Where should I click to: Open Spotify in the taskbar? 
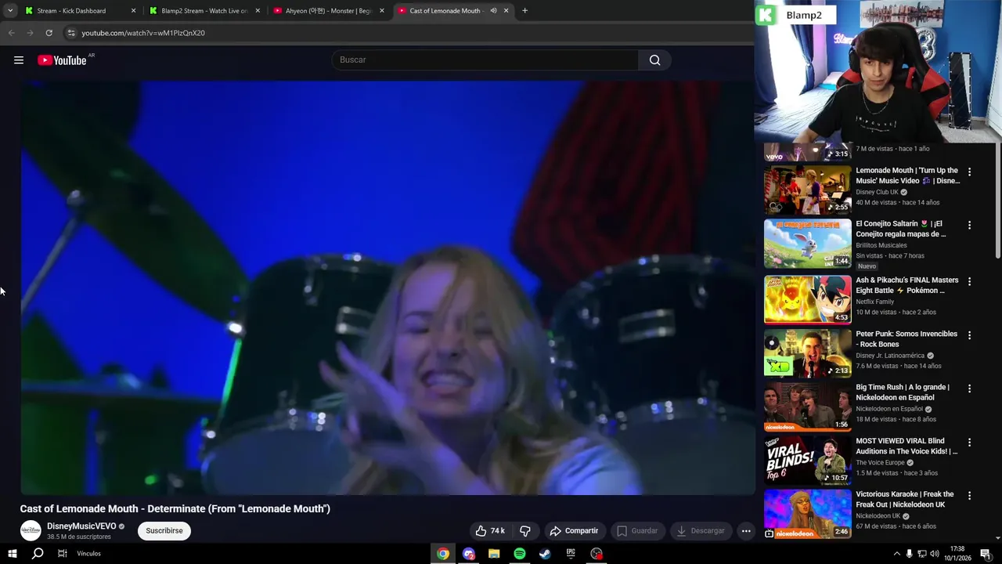click(520, 554)
